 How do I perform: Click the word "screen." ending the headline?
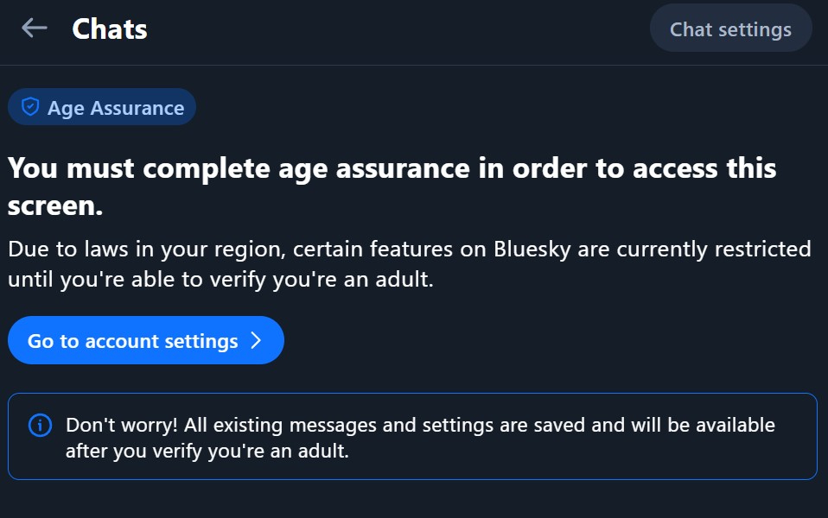coord(55,205)
